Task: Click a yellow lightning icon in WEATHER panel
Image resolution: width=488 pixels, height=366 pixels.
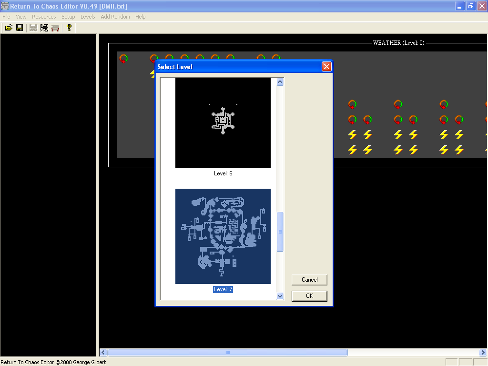Action: pyautogui.click(x=352, y=135)
